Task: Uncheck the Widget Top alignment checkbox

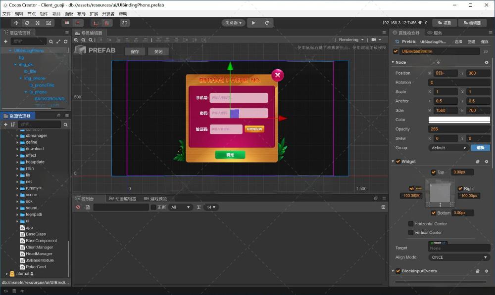Action: tap(434, 172)
